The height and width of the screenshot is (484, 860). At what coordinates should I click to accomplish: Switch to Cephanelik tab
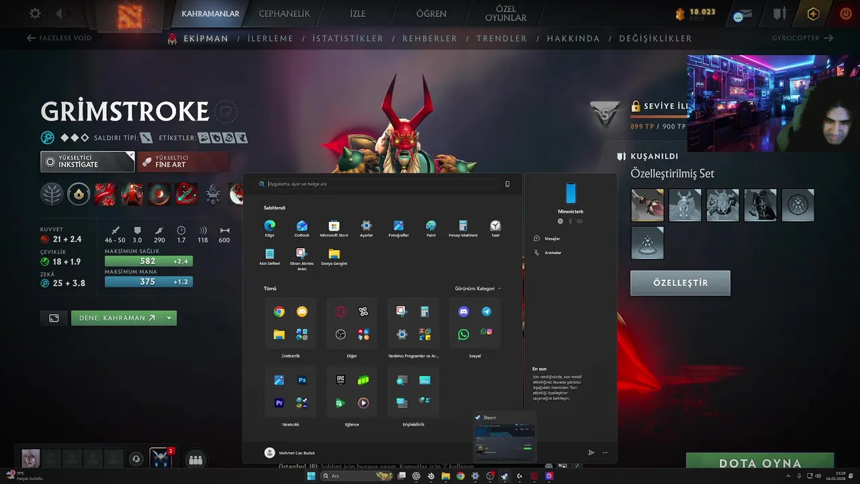284,14
